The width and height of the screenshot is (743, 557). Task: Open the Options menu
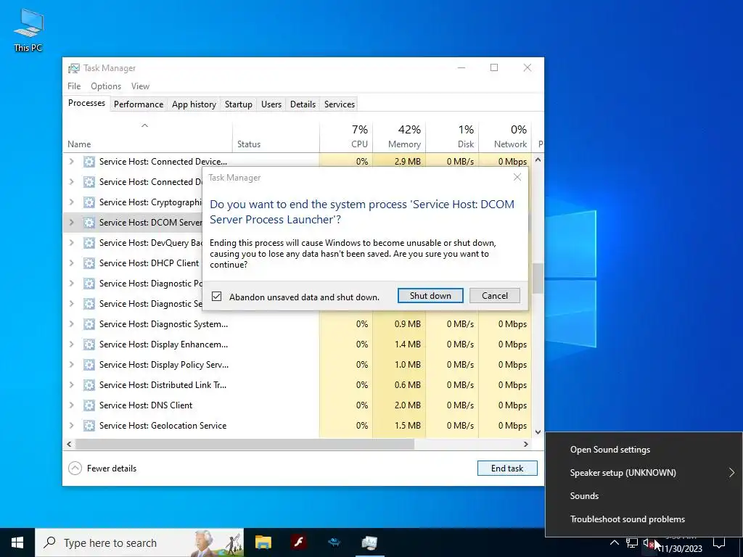click(106, 86)
